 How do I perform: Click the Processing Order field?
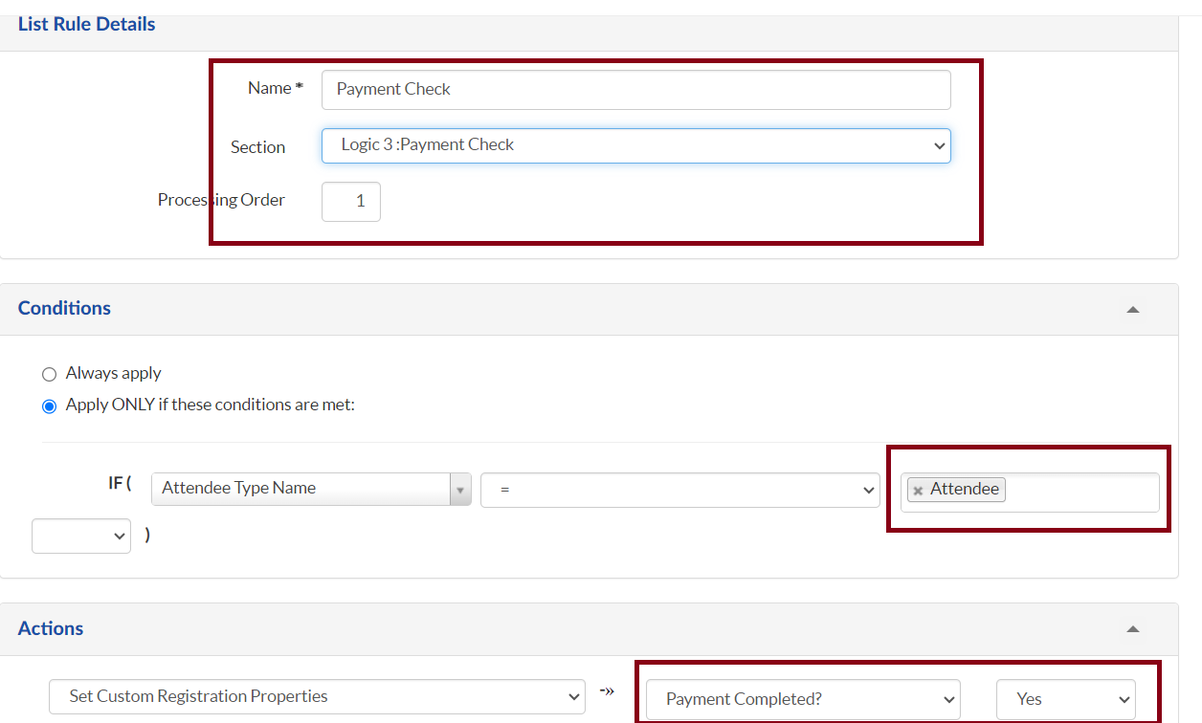coord(350,202)
